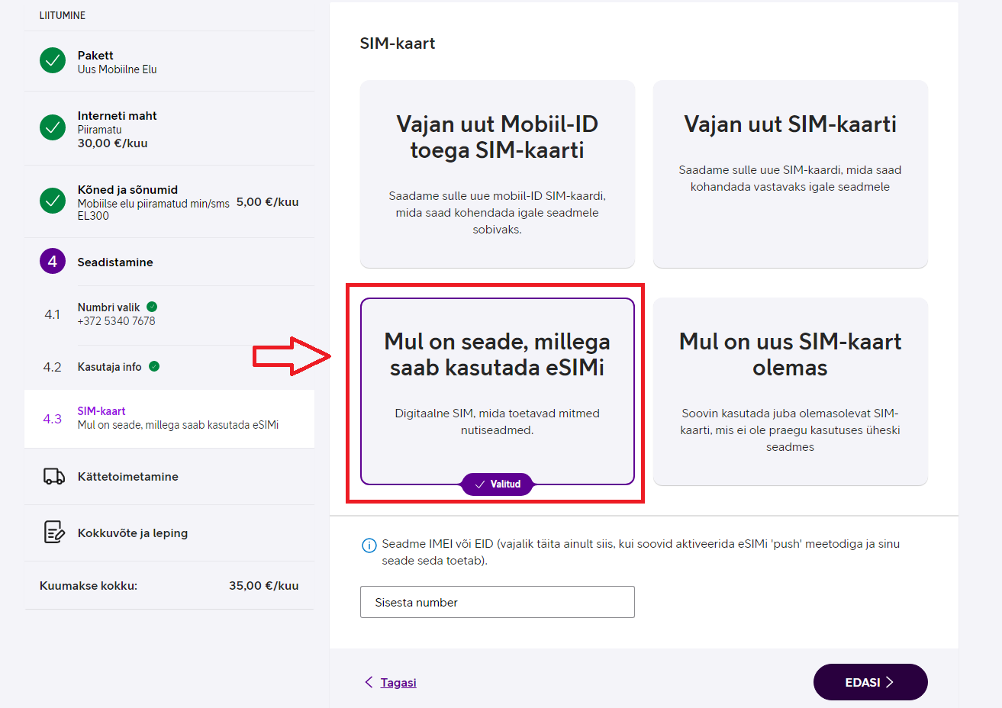Click the EDASI button to continue
Screen dimensions: 1002x708
point(871,682)
